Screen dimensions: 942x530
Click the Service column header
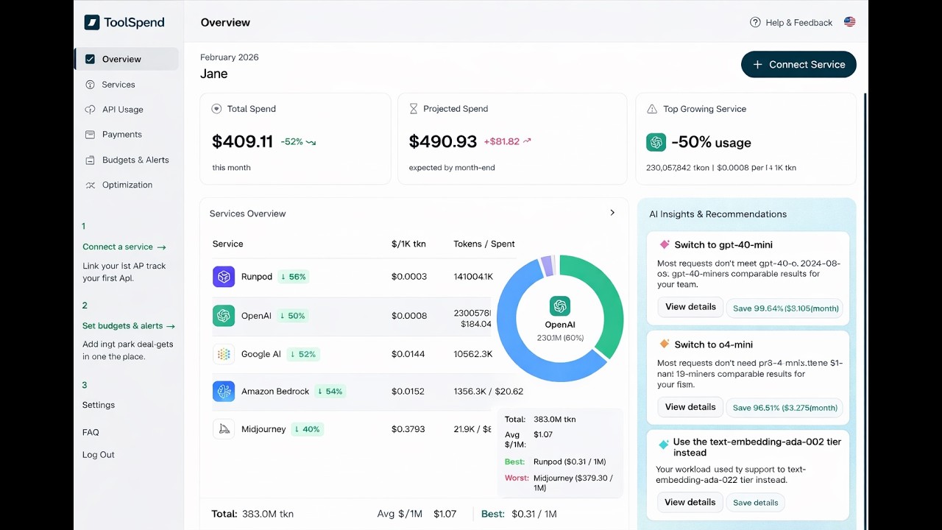pyautogui.click(x=227, y=244)
